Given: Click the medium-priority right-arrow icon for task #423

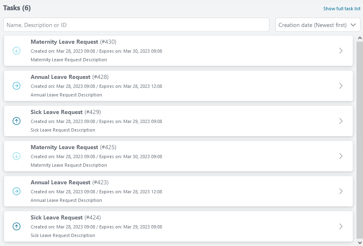Looking at the screenshot, I should click(x=16, y=191).
